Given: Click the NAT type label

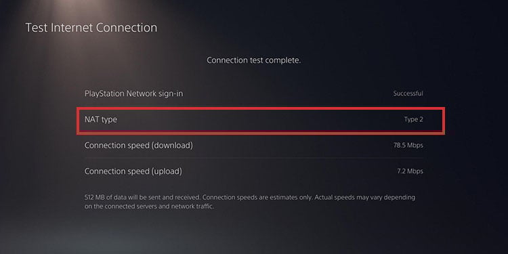Looking at the screenshot, I should 101,120.
